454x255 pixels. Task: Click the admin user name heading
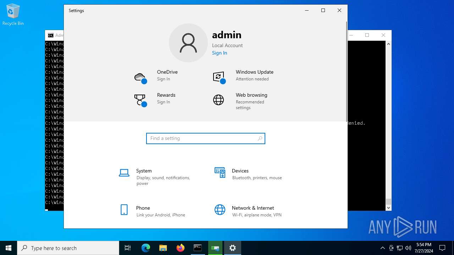pos(227,35)
